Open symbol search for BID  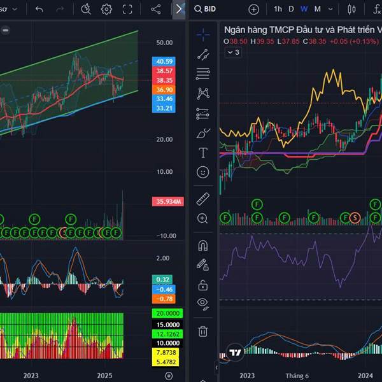coord(205,9)
